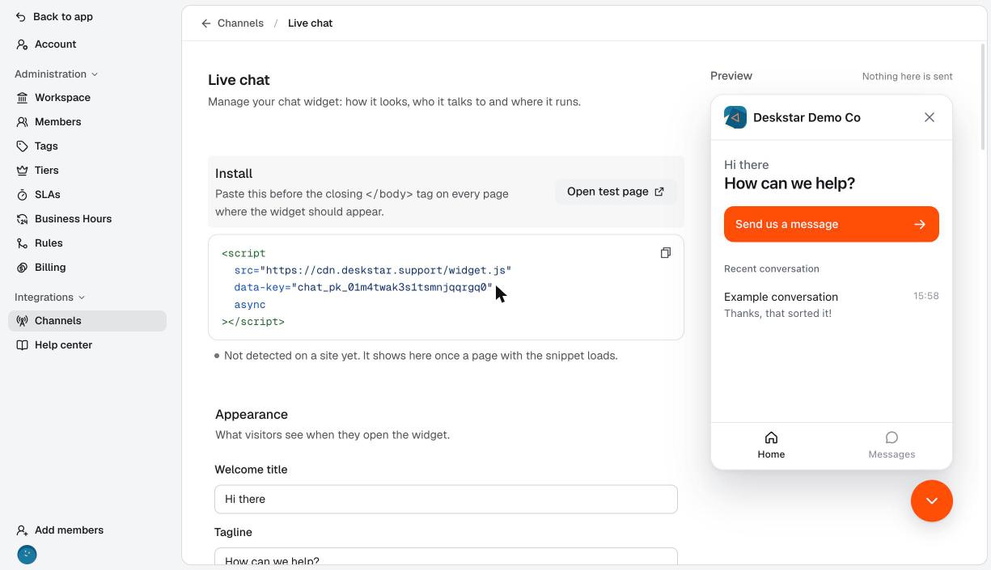Open the Example conversation entry
This screenshot has width=991, height=570.
pyautogui.click(x=832, y=305)
